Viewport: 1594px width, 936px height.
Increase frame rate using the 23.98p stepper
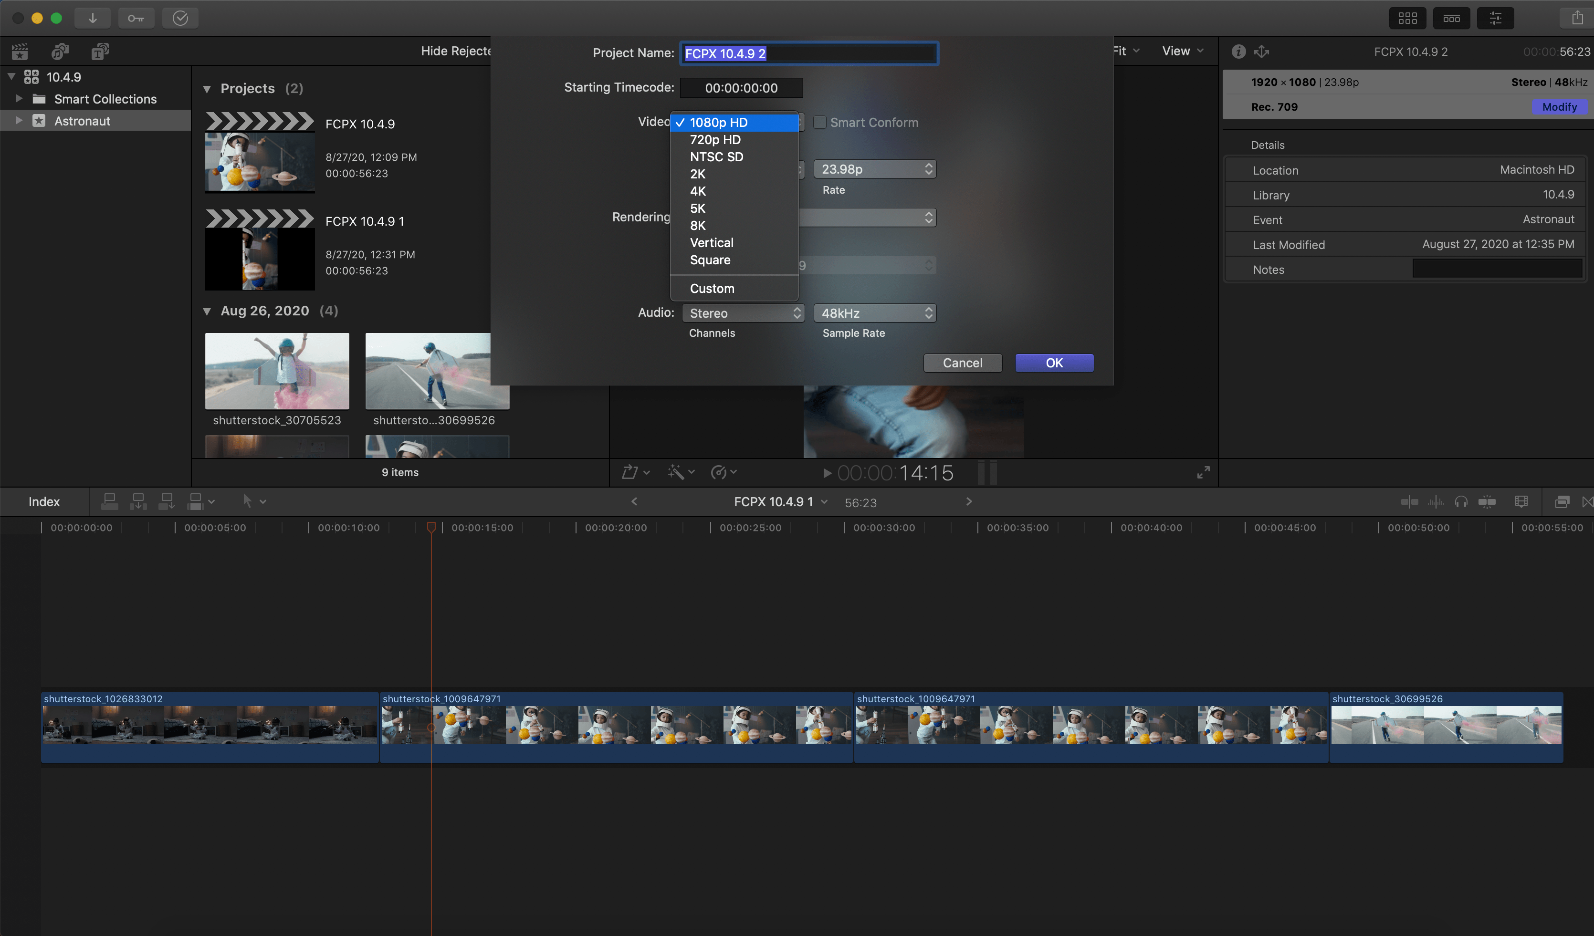929,166
